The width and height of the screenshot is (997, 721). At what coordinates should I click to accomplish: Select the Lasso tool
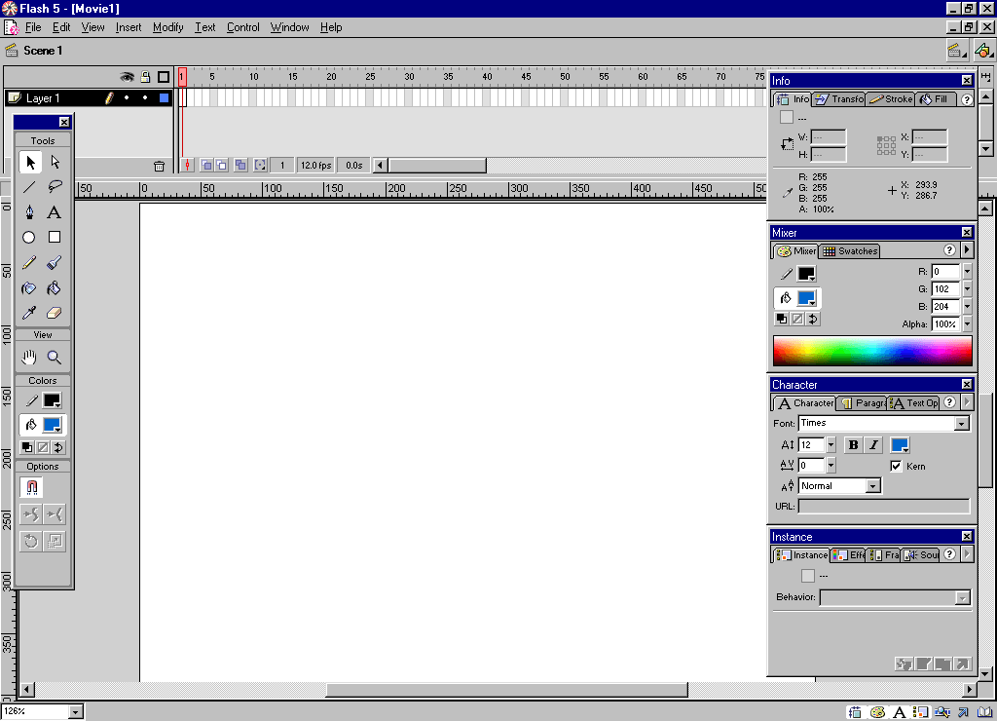pos(55,187)
